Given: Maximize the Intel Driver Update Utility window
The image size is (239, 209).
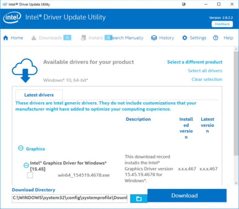Looking at the screenshot, I should pyautogui.click(x=219, y=4).
